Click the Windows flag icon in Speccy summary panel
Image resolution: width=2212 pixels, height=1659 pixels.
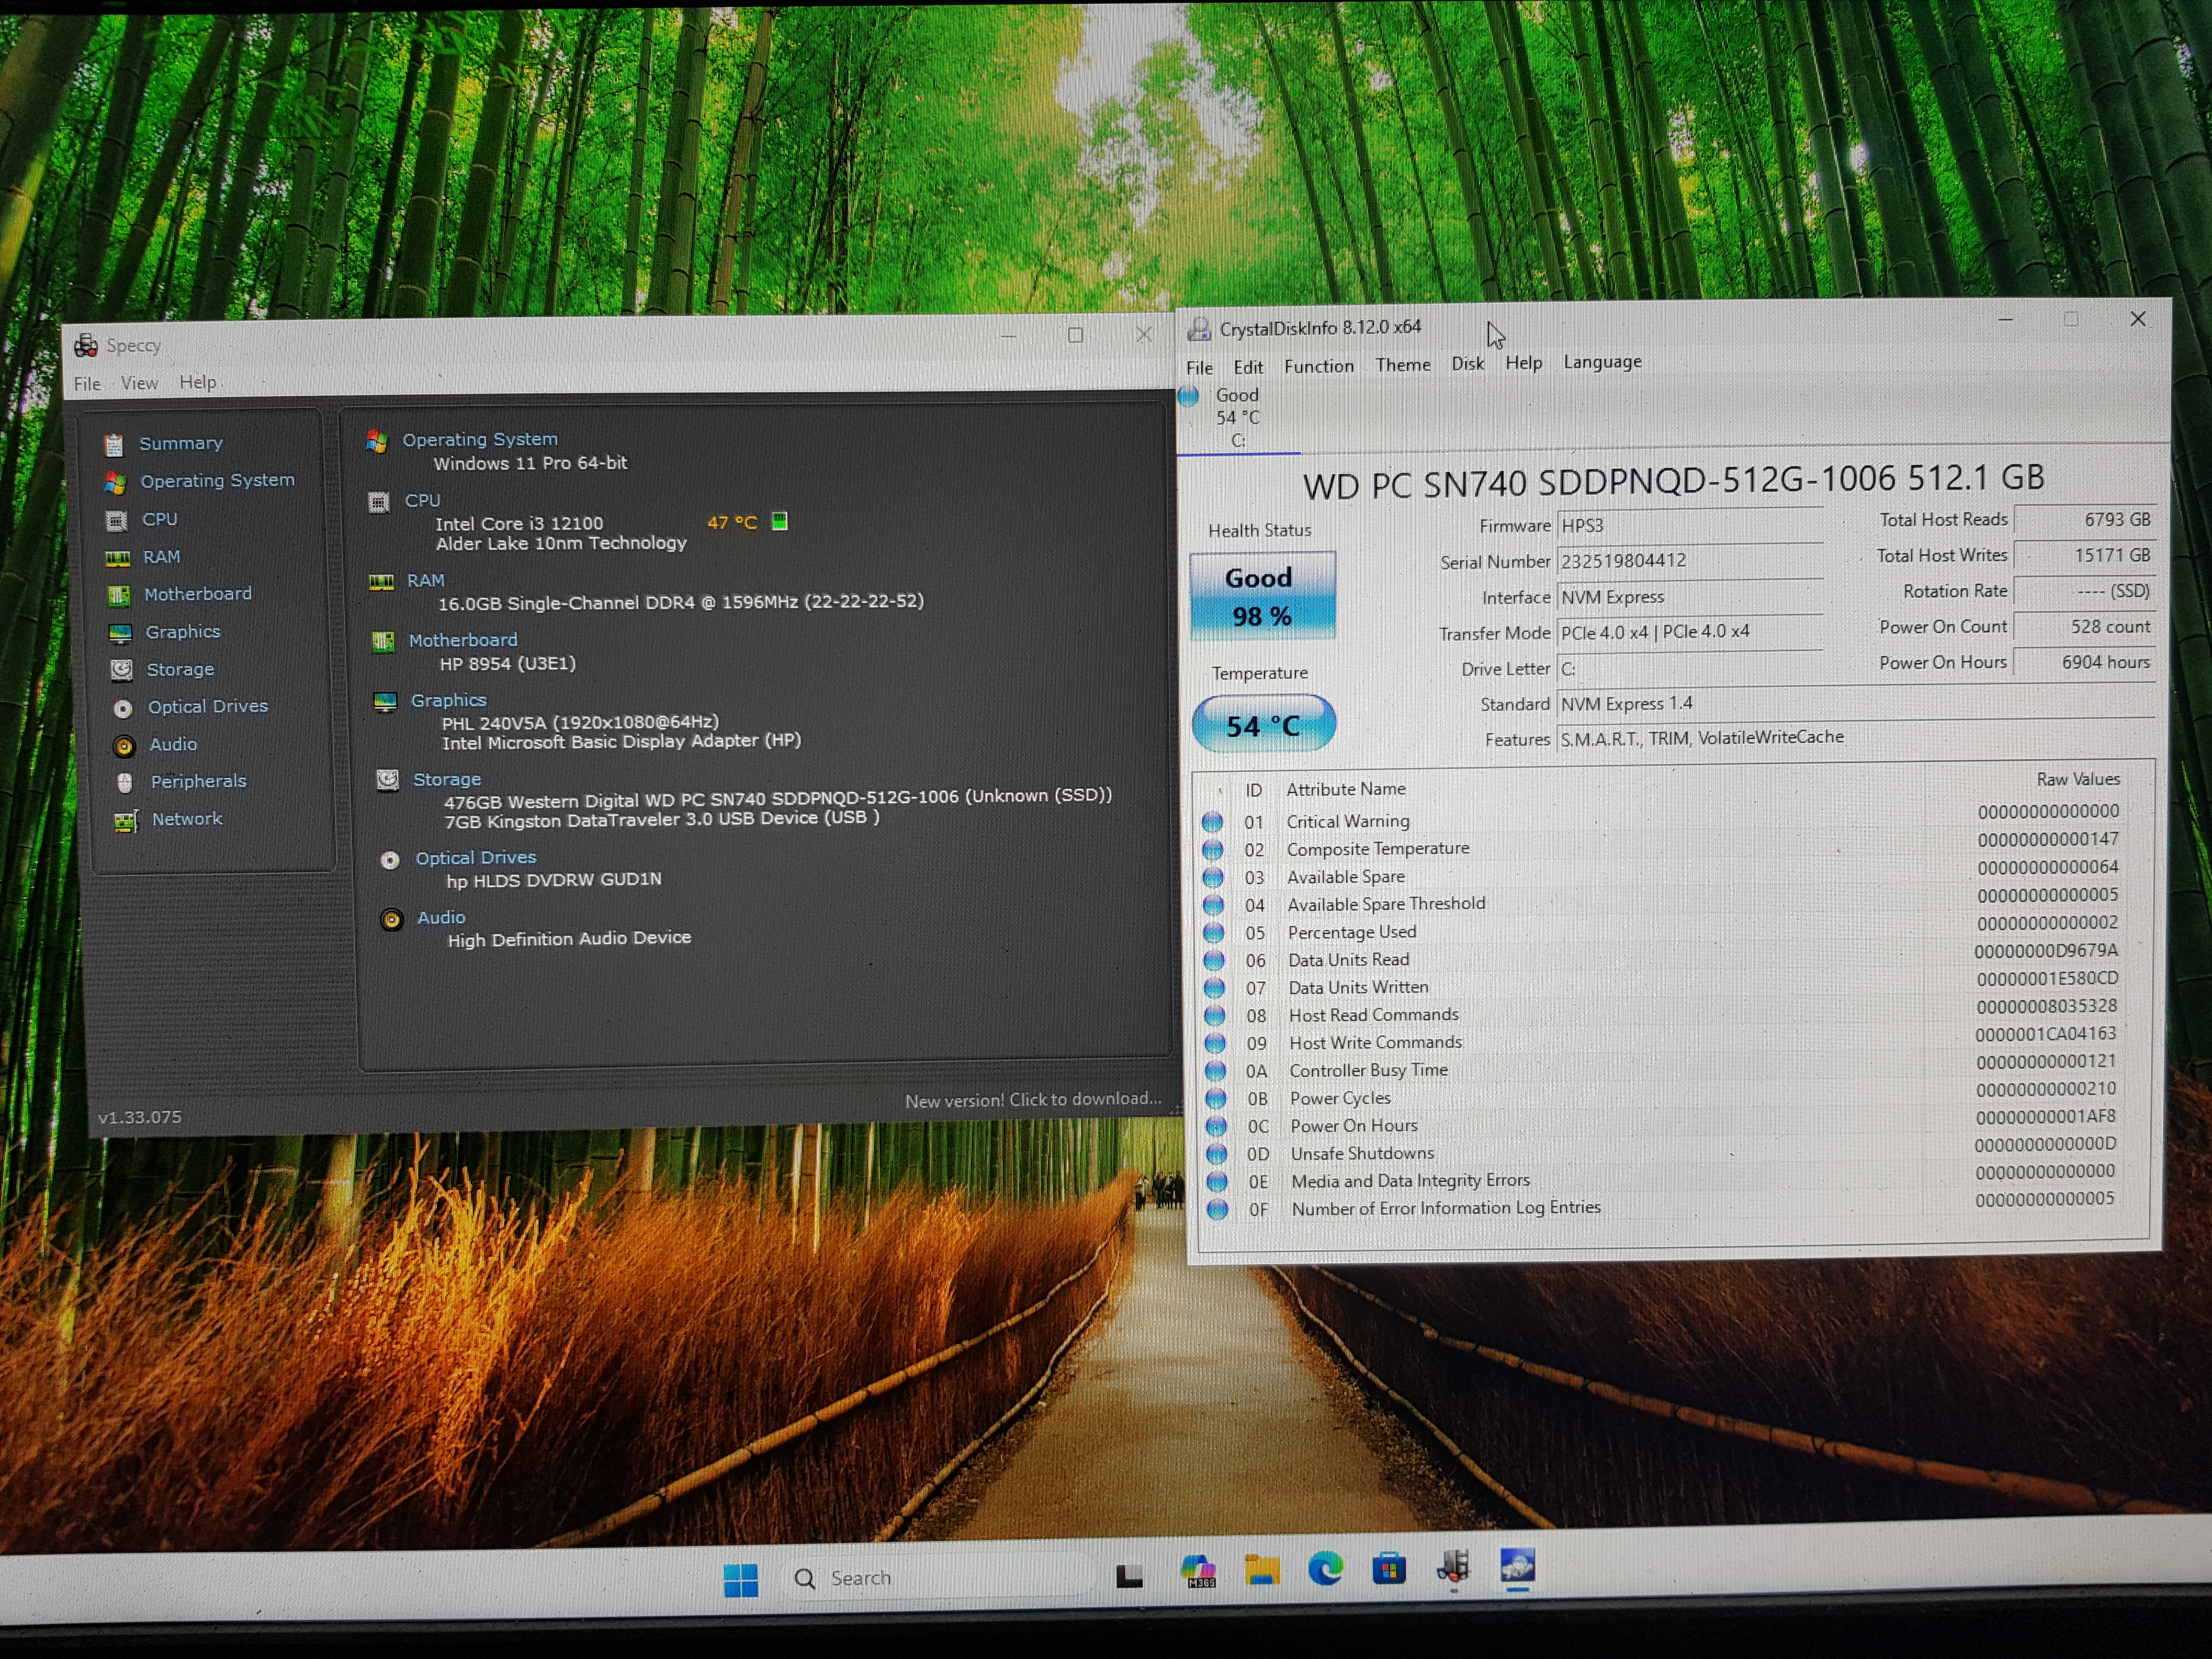point(377,441)
